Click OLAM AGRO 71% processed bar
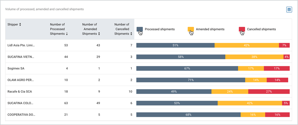This screenshot has height=125, width=298. (x=191, y=80)
